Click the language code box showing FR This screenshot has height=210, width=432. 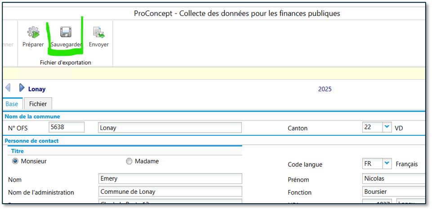(x=372, y=163)
